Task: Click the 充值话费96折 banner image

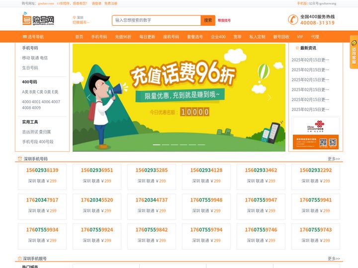Action: point(179,98)
